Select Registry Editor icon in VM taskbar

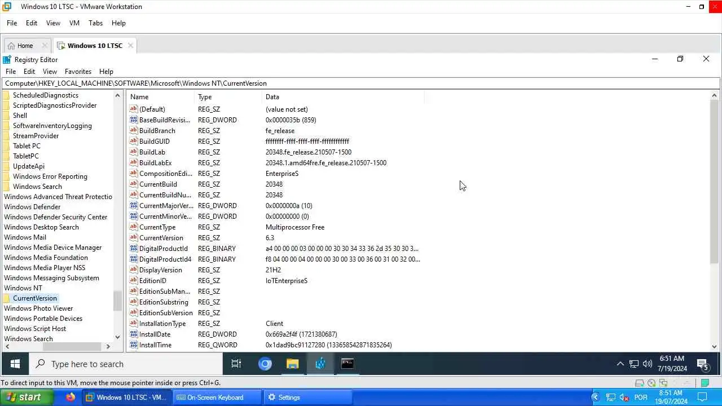(x=320, y=364)
